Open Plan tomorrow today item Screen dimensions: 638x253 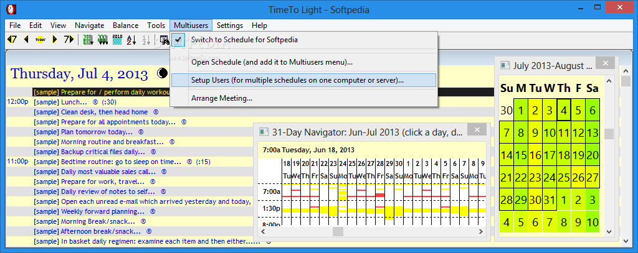click(83, 132)
